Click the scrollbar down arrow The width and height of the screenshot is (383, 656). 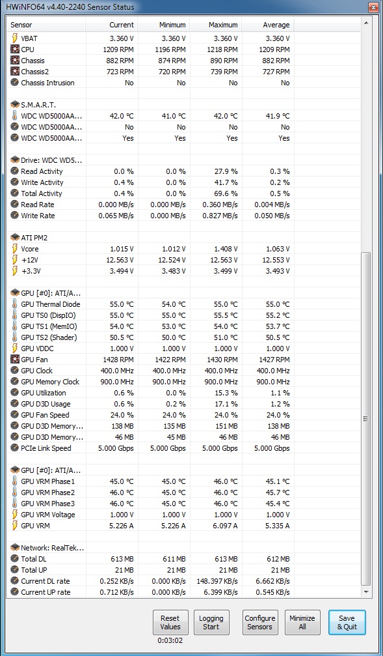[366, 592]
